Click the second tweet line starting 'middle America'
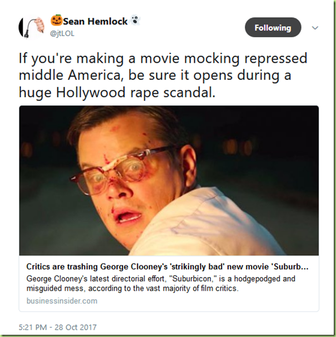336x337 pixels. tap(155, 75)
